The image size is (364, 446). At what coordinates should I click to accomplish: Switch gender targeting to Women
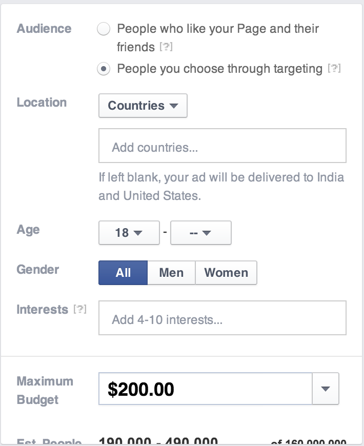coord(226,273)
